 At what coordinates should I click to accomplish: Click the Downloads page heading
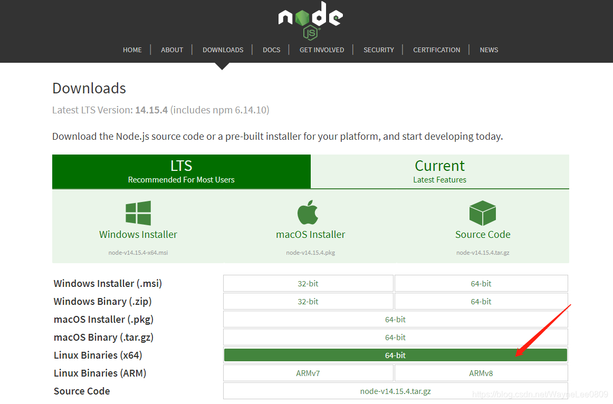tap(89, 88)
